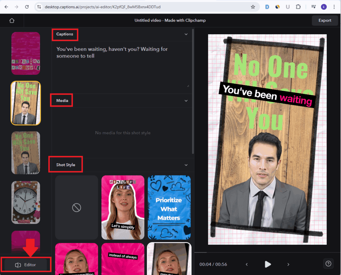
Task: Play the video preview
Action: [x=268, y=264]
